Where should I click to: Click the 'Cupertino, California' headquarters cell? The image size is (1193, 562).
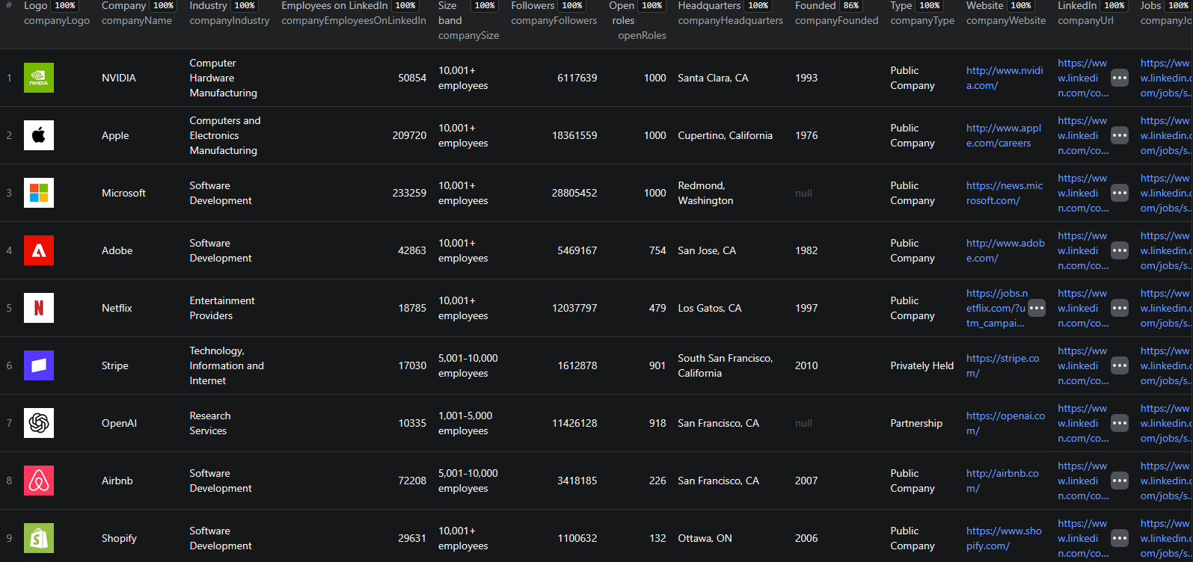(x=726, y=135)
